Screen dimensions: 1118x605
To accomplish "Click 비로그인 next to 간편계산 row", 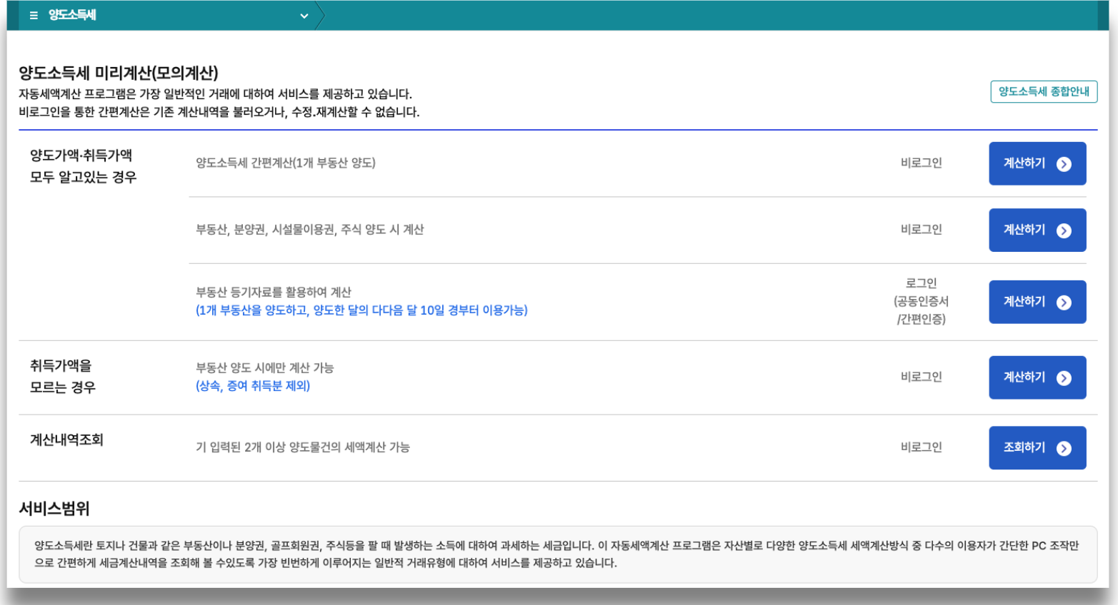I will tap(922, 163).
